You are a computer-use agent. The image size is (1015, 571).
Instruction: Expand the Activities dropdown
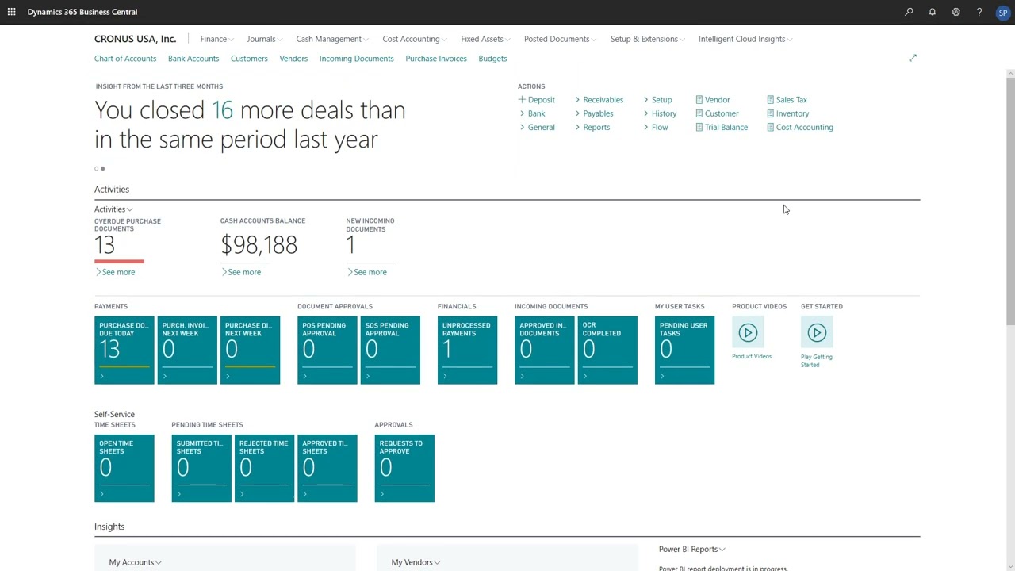click(x=113, y=209)
